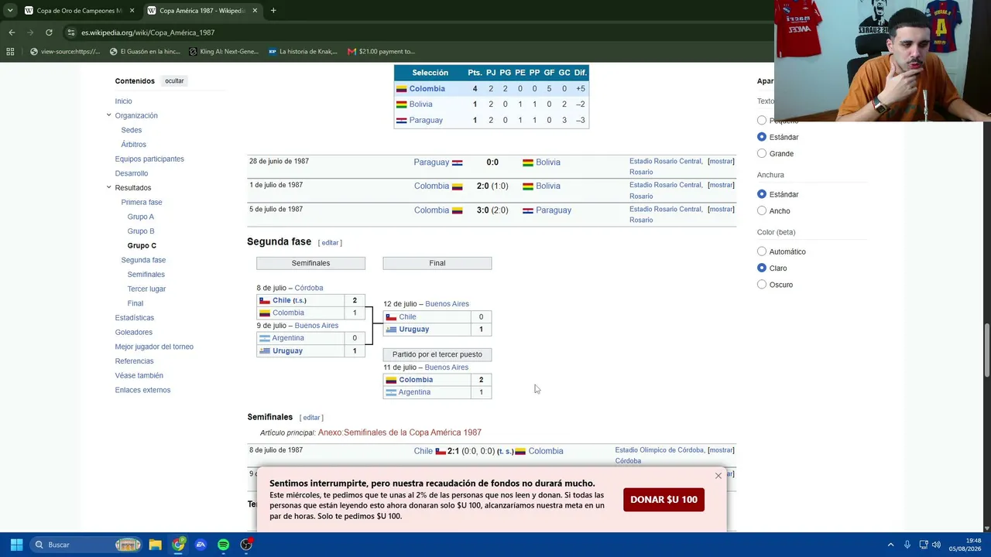The width and height of the screenshot is (991, 557).
Task: Open volume control in system tray
Action: [936, 545]
